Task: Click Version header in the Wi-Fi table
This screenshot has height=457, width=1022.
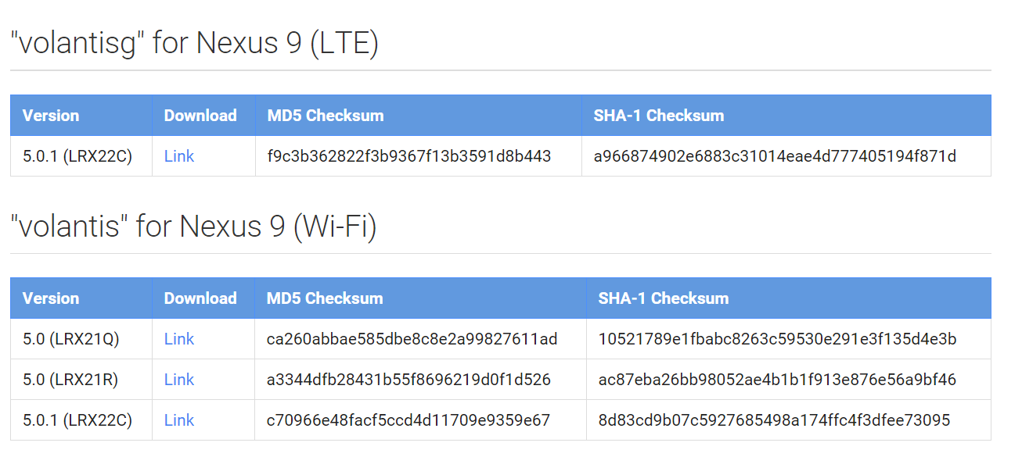Action: click(x=51, y=298)
